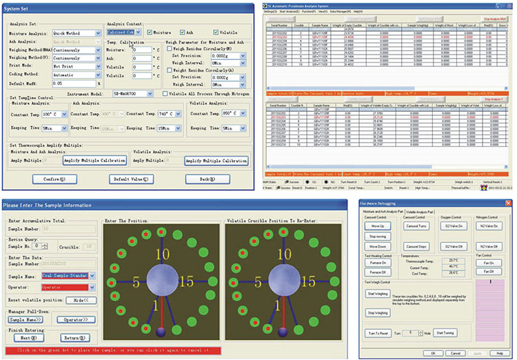Click the O2 black indicator dot in status bar

307,182
